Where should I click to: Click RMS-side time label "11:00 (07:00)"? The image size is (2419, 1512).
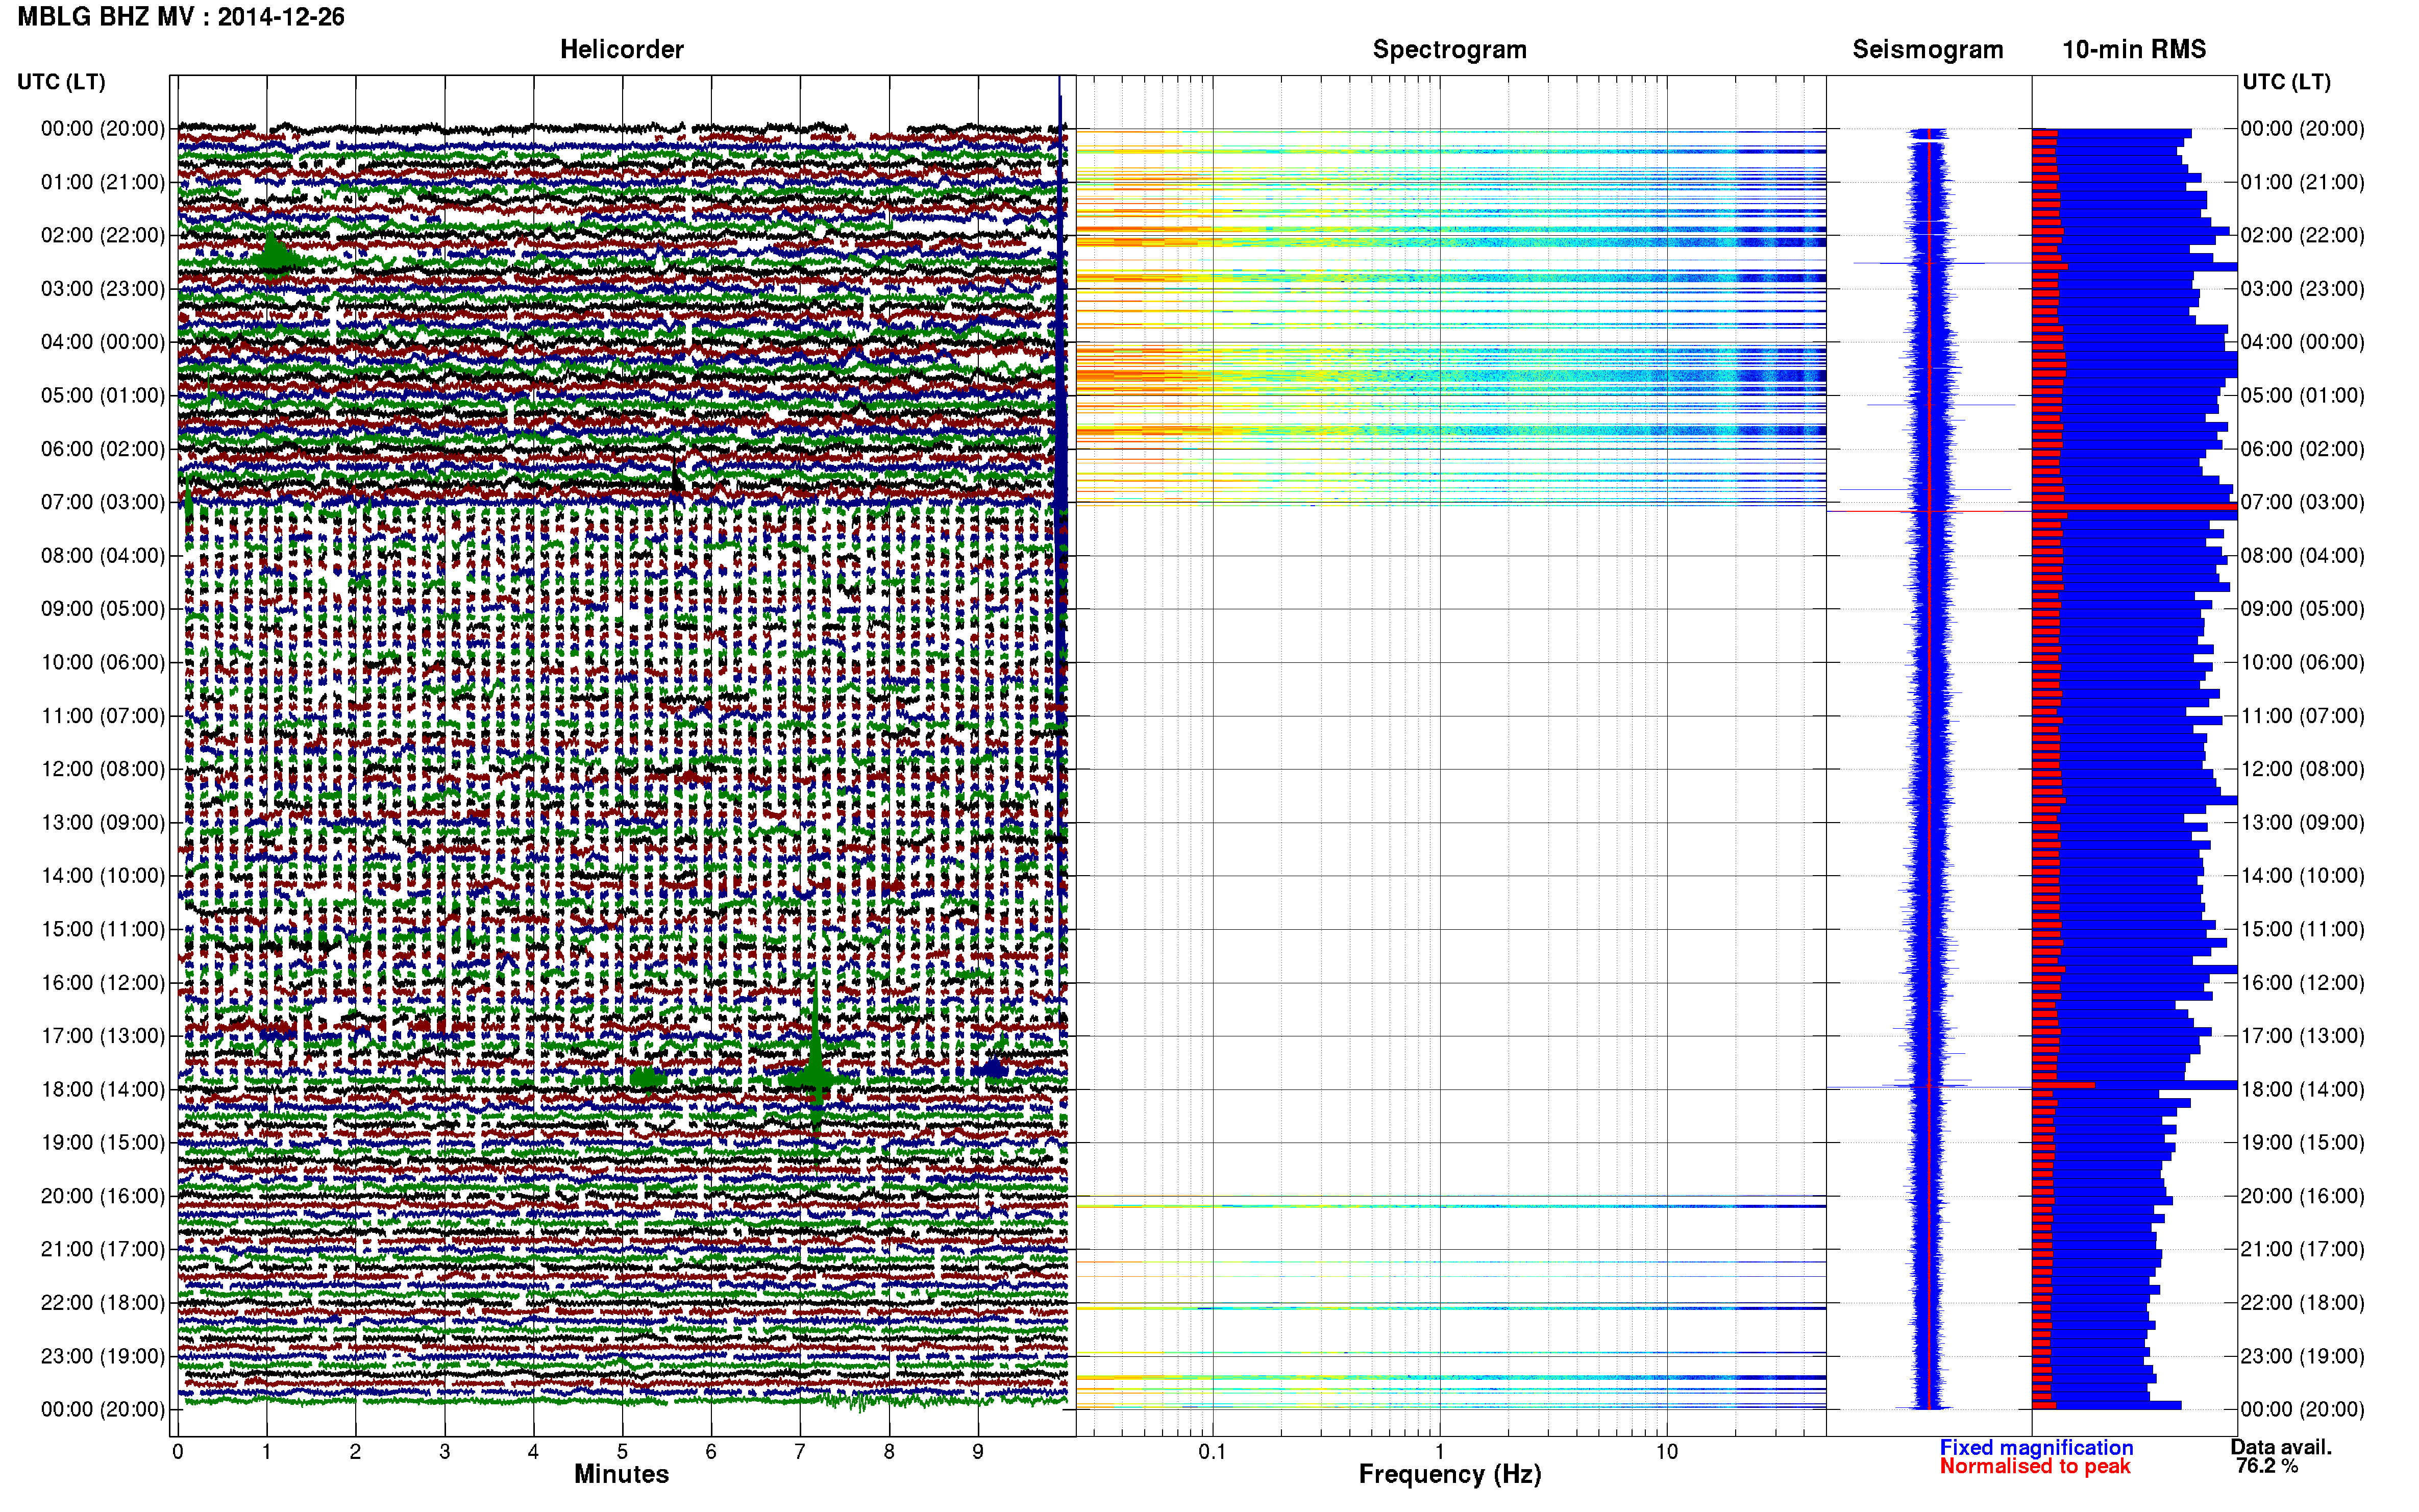coord(2302,716)
